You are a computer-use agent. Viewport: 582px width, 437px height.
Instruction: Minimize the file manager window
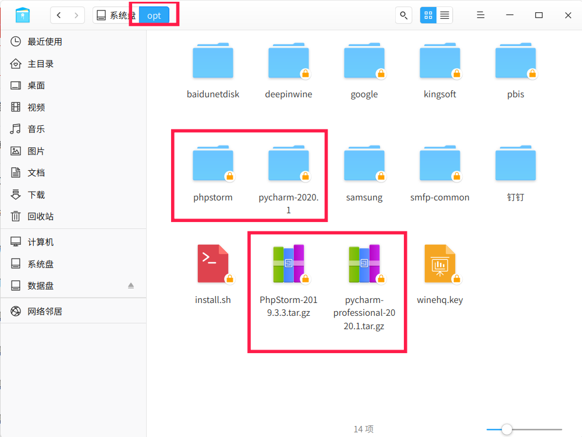click(510, 15)
